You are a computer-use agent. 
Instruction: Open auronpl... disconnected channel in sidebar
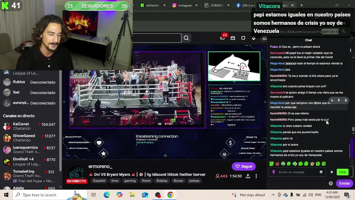click(x=29, y=103)
